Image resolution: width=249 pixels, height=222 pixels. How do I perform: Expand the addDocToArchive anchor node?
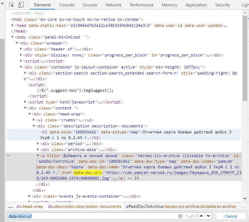(x=38, y=155)
